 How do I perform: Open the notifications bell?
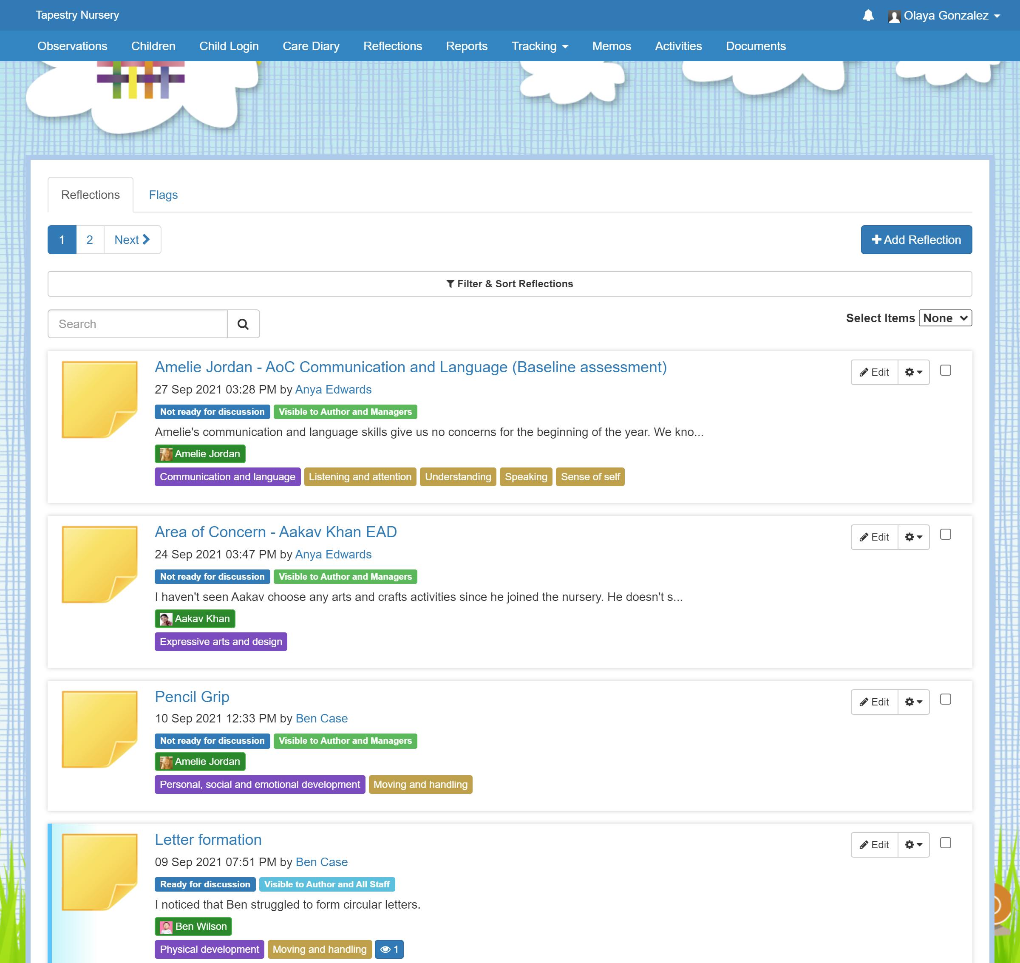coord(869,15)
